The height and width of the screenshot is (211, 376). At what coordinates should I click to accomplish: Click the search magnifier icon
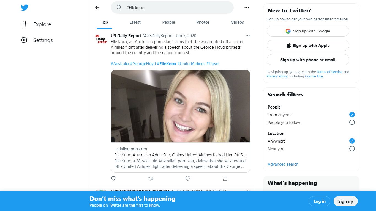point(119,7)
